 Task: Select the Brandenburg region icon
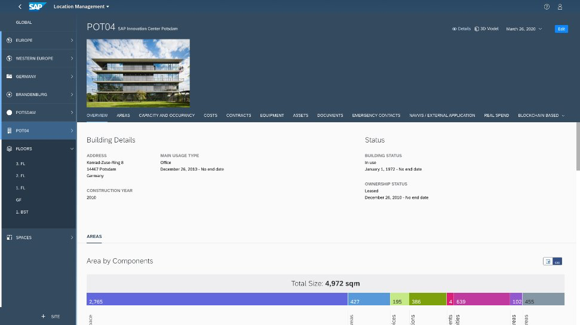tap(9, 95)
